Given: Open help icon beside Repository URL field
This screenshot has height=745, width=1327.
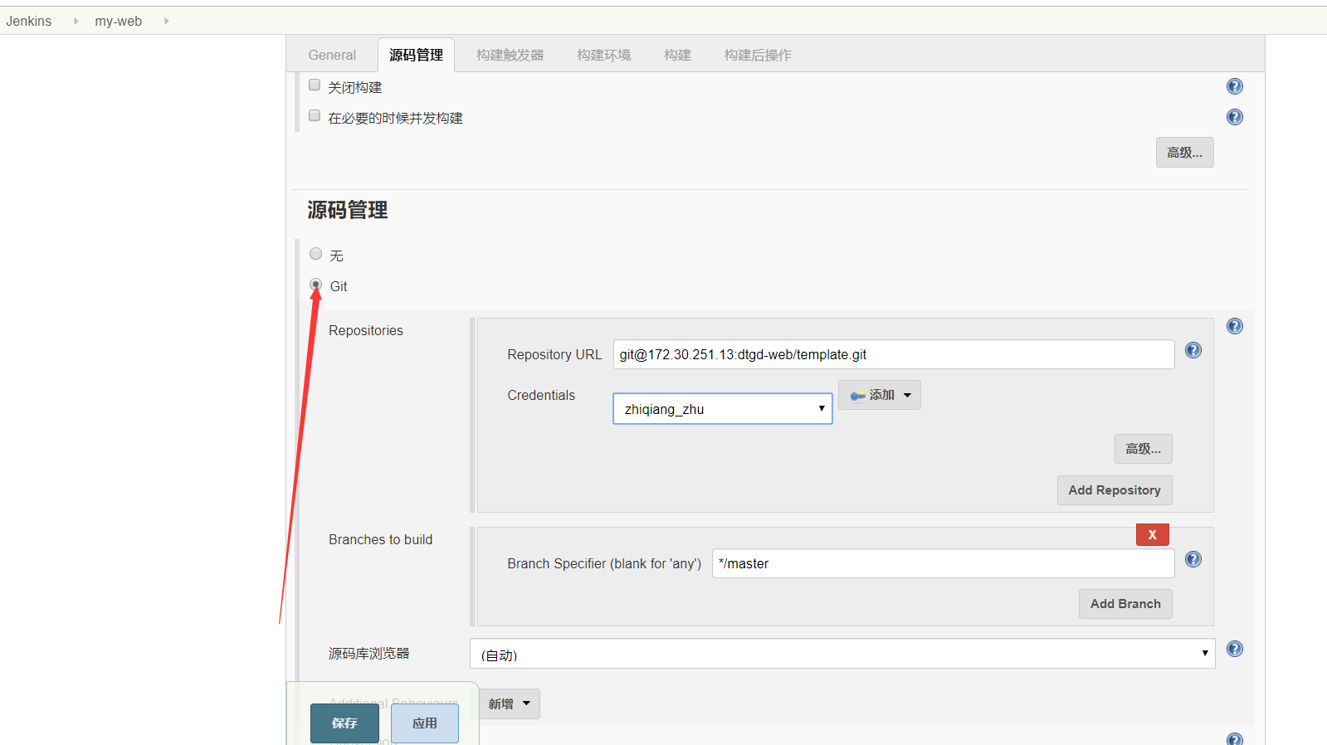Looking at the screenshot, I should click(1193, 350).
